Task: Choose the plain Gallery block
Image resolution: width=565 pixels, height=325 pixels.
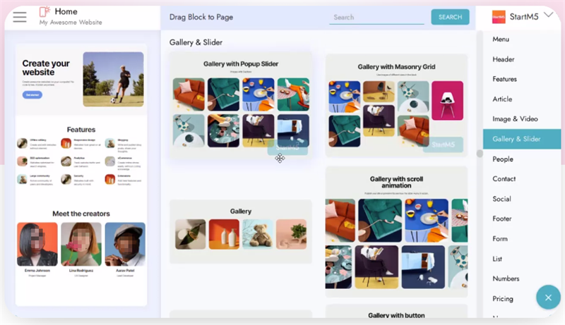Action: pyautogui.click(x=241, y=231)
